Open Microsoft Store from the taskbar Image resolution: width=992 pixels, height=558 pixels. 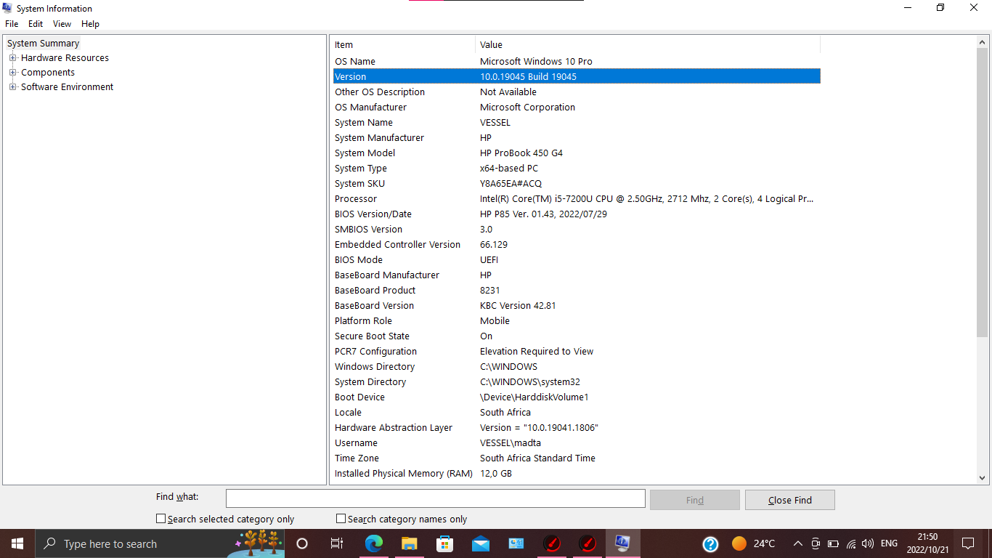[445, 543]
